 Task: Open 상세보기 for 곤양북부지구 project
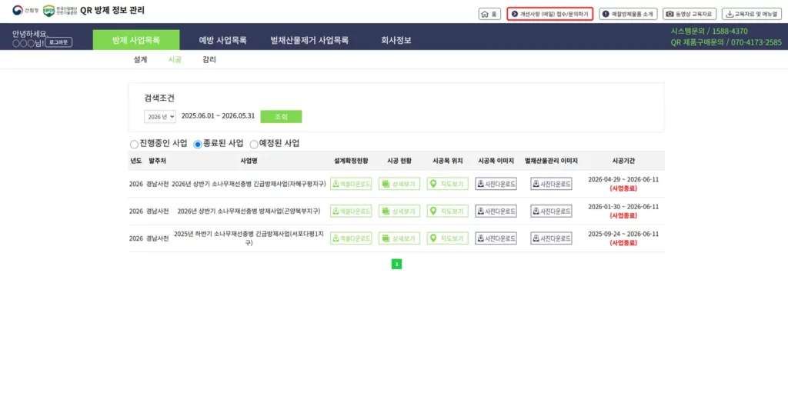tap(399, 211)
